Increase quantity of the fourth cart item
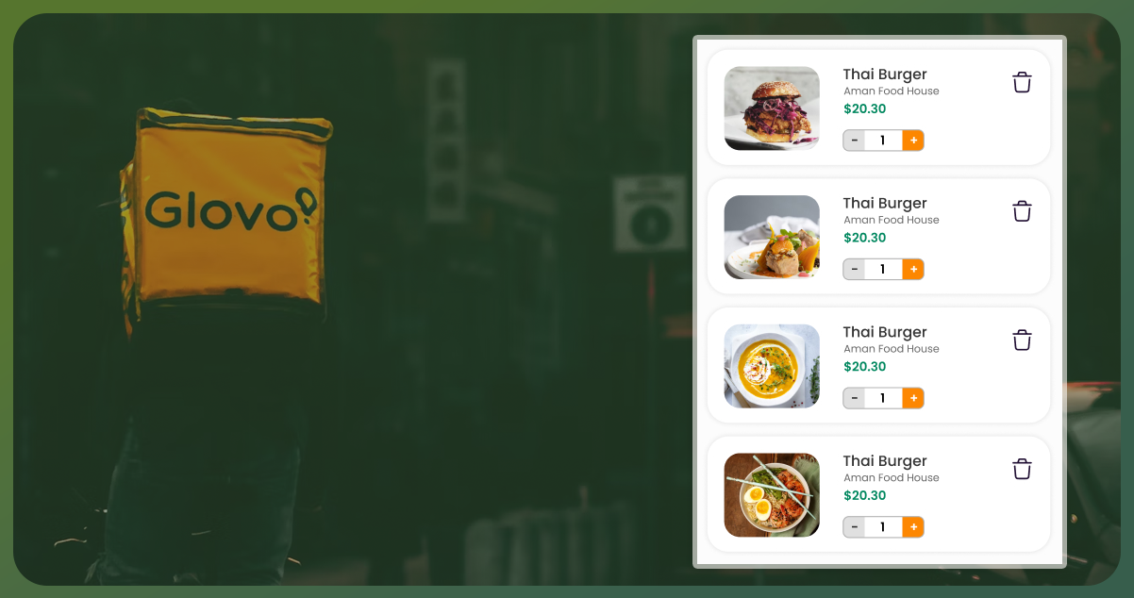 pyautogui.click(x=913, y=527)
